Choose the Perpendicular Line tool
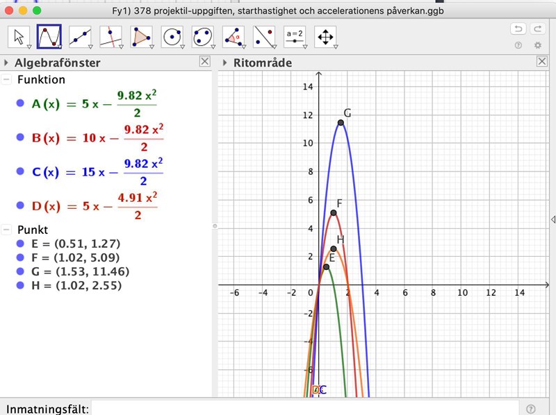 110,37
